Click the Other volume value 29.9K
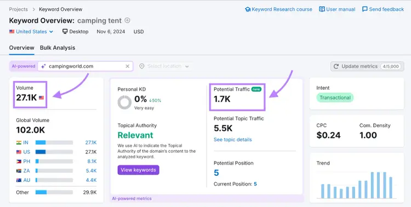The width and height of the screenshot is (411, 207). tap(90, 192)
